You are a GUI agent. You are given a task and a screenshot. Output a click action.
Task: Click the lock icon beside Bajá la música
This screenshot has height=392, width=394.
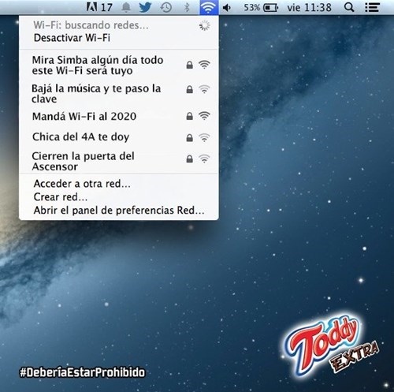190,89
